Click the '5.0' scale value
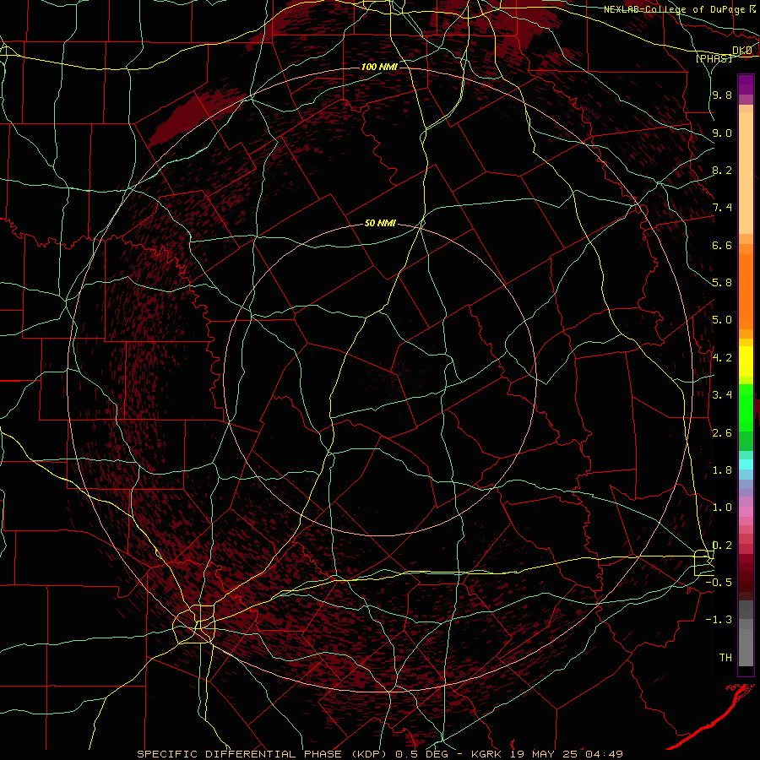The width and height of the screenshot is (760, 760). 722,320
